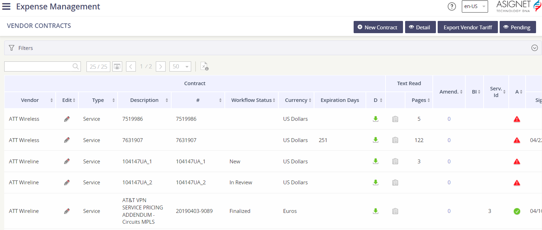This screenshot has height=230, width=542.
Task: Sort table by Description column
Action: (x=167, y=101)
